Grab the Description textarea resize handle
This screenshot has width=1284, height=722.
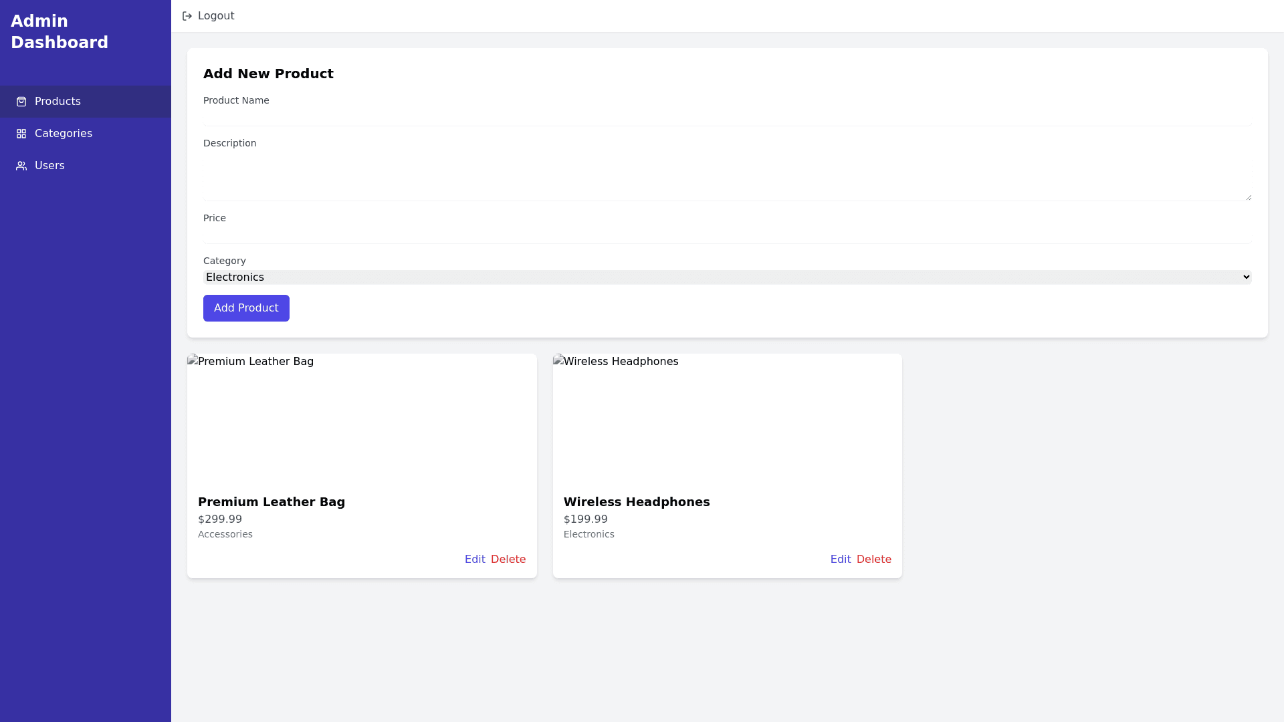click(x=1249, y=197)
